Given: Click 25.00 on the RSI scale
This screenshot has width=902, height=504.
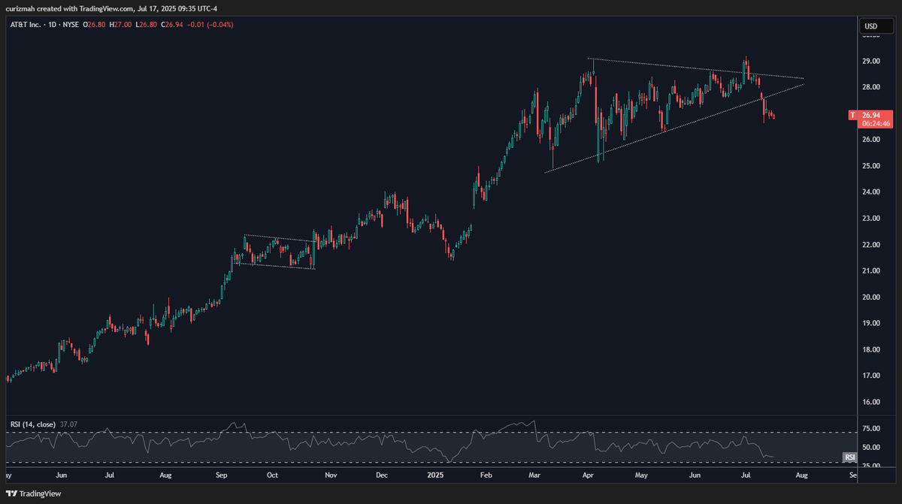Looking at the screenshot, I should pos(870,466).
